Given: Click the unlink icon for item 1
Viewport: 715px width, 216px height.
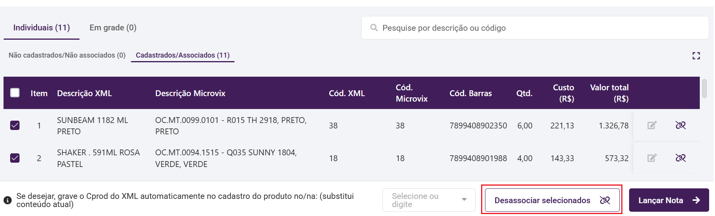Looking at the screenshot, I should pos(681,125).
